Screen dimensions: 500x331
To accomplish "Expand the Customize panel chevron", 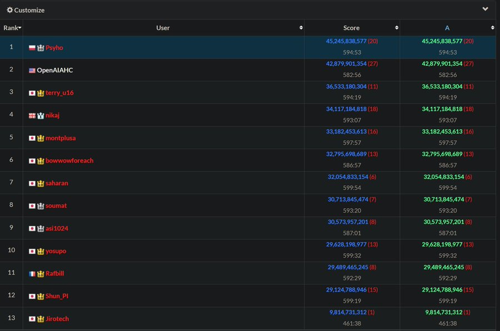I will 485,9.
